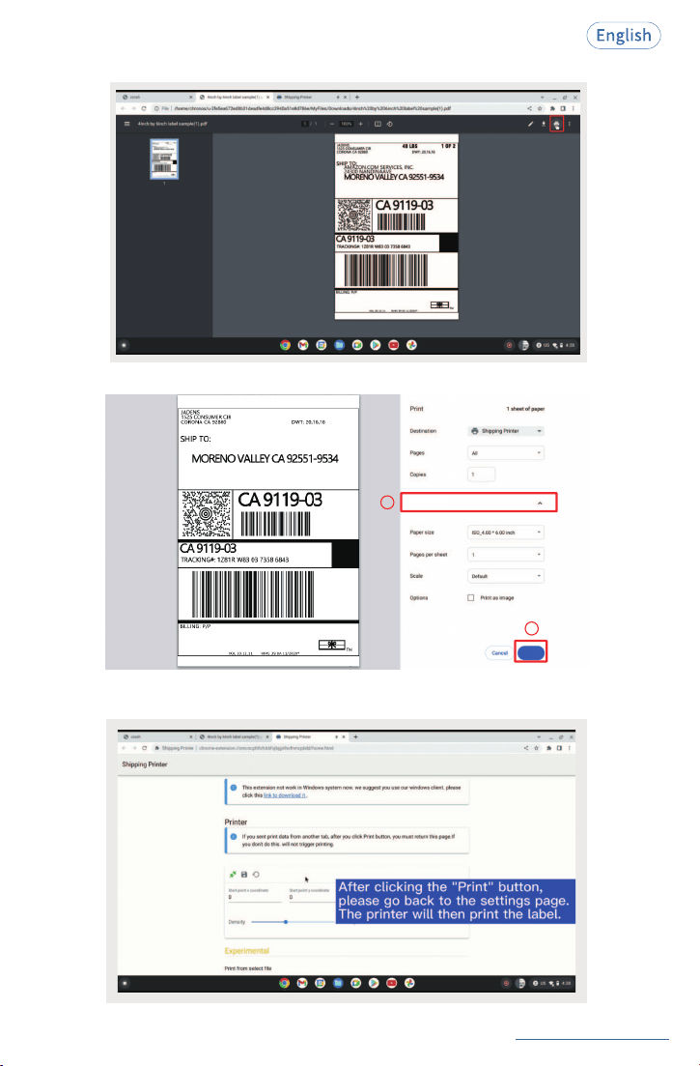Click the PDF zoom percentage field
700x1066 pixels.
point(347,124)
